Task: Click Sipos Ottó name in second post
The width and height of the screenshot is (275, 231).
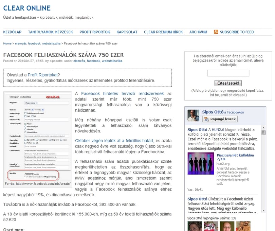Action: pos(197,199)
